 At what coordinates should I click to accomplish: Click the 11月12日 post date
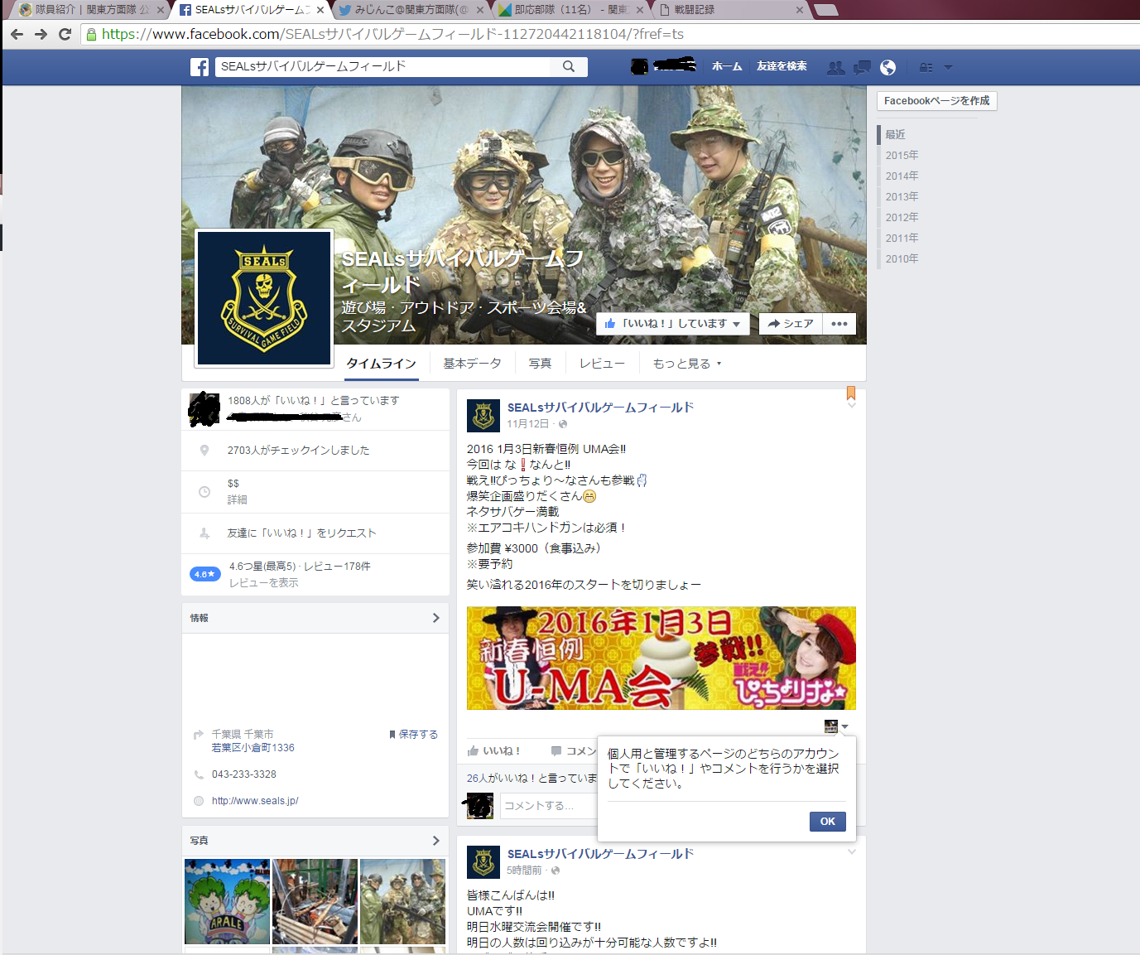click(x=528, y=424)
